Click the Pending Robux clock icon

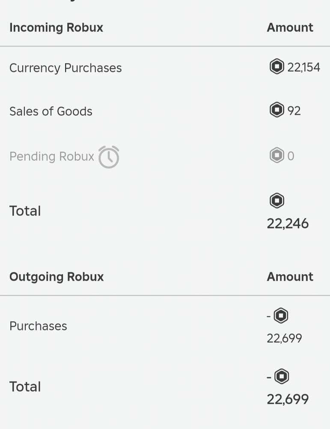(x=109, y=157)
